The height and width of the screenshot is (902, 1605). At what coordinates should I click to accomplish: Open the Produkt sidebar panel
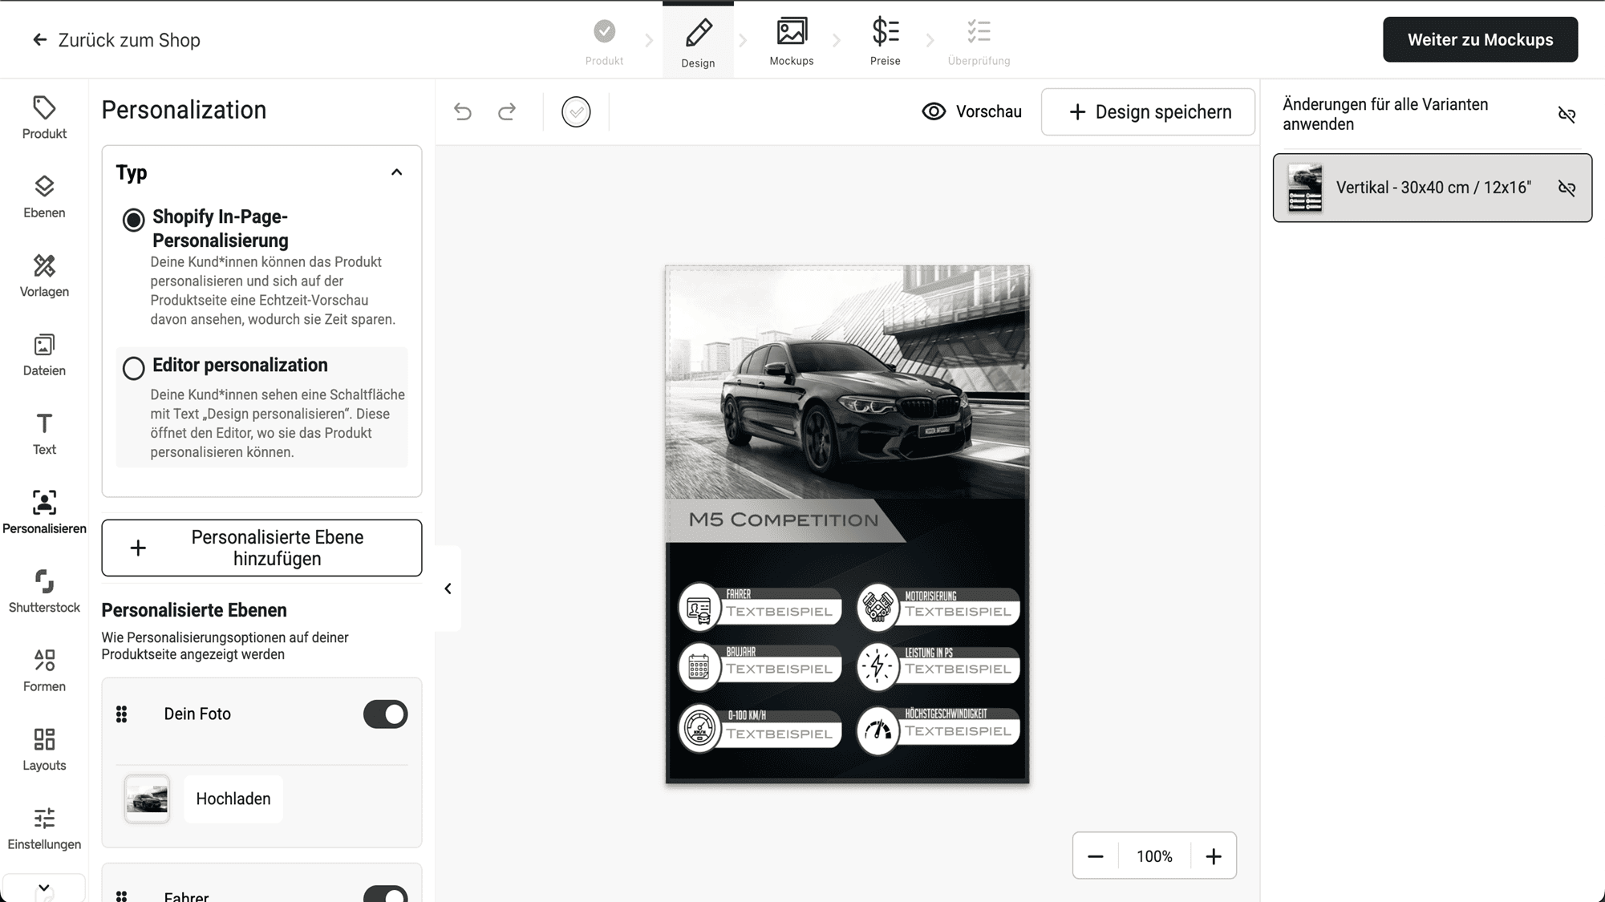click(x=44, y=118)
